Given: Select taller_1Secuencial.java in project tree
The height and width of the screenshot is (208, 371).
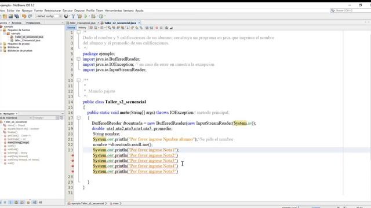Looking at the screenshot, I should 27,40.
